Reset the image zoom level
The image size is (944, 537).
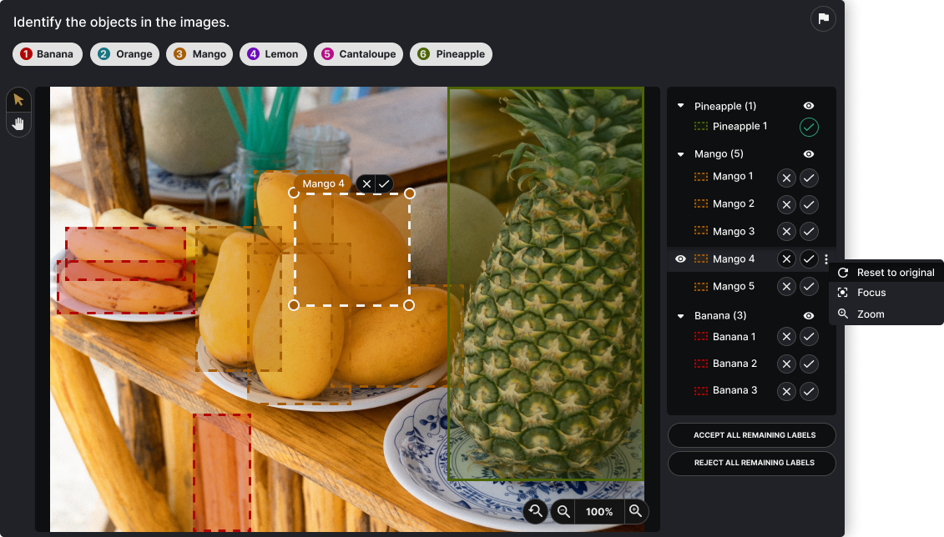tap(535, 511)
